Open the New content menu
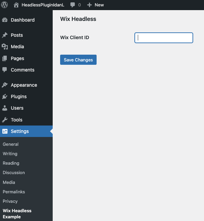Screen dimensions: 204x221 point(99,5)
